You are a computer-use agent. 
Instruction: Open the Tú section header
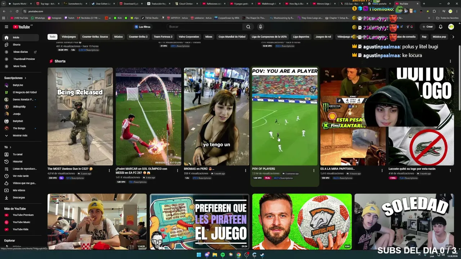8,147
